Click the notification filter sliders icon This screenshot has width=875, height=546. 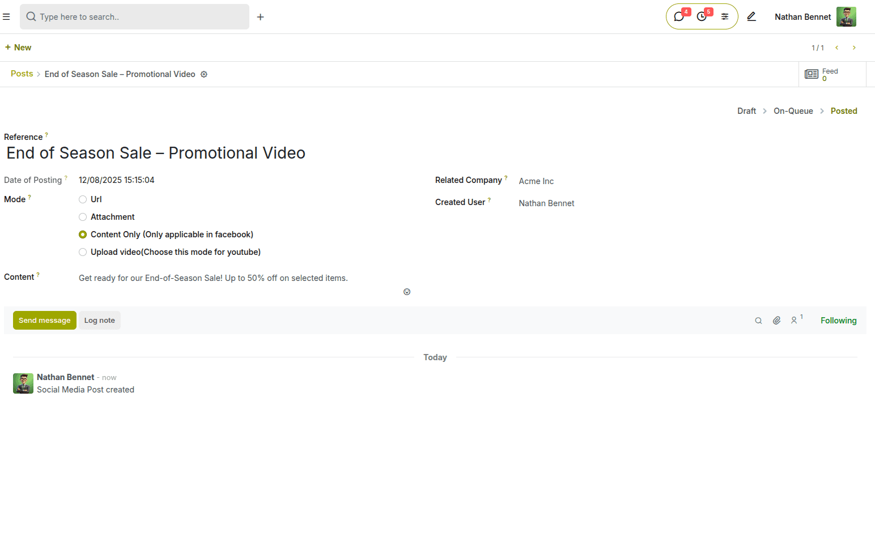click(725, 16)
